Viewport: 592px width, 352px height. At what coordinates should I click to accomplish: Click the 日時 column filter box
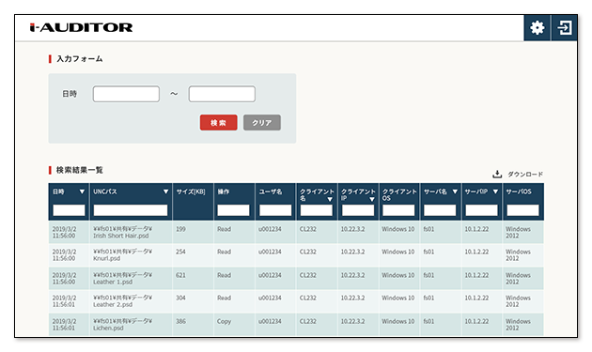point(70,210)
